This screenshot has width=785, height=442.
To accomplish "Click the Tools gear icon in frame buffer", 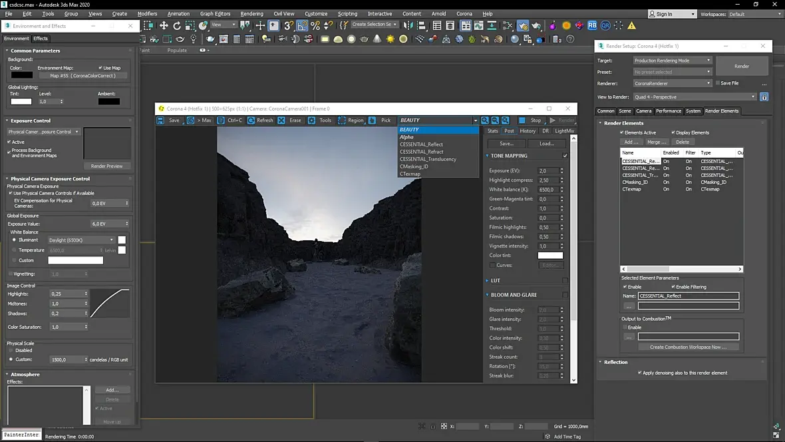I will point(311,120).
